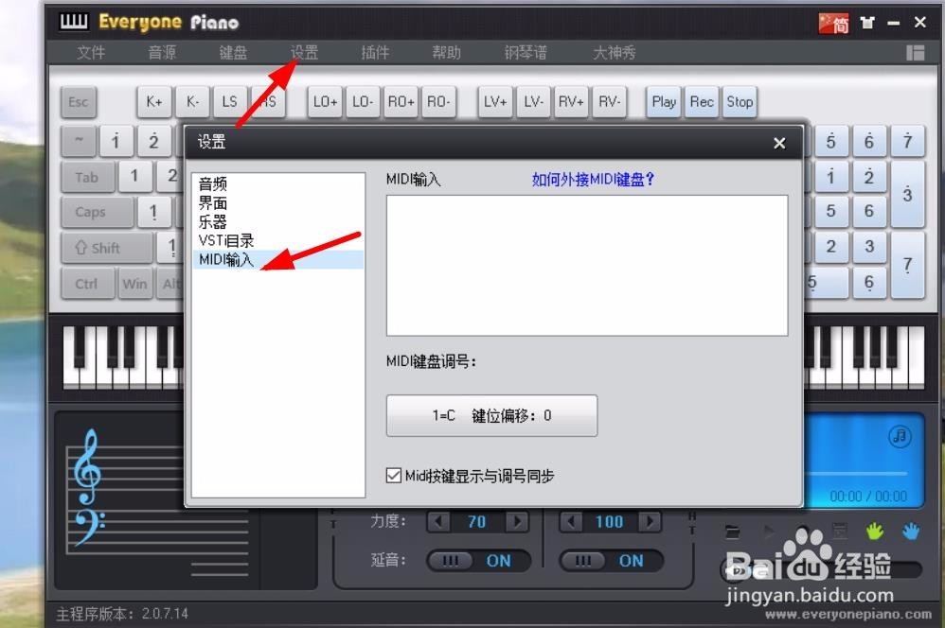945x628 pixels.
Task: Increase value 100 with right arrow
Action: pos(650,521)
